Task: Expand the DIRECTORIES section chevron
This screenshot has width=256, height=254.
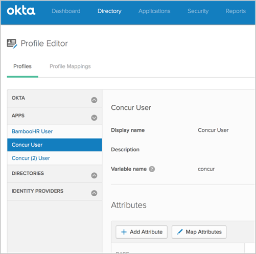Action: (x=94, y=175)
